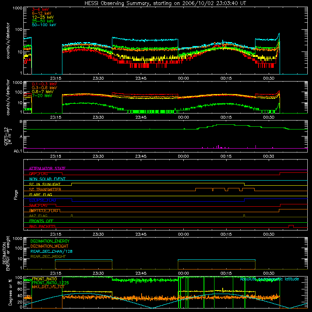Click the A0.1 level label on GOES axis
Screen dimensions: 312x312
pos(18,151)
